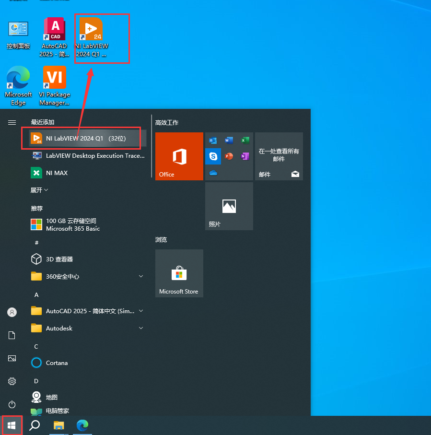Select NI LabVIEW 2024 Q1 (32位) entry
The width and height of the screenshot is (431, 435).
[x=85, y=138]
